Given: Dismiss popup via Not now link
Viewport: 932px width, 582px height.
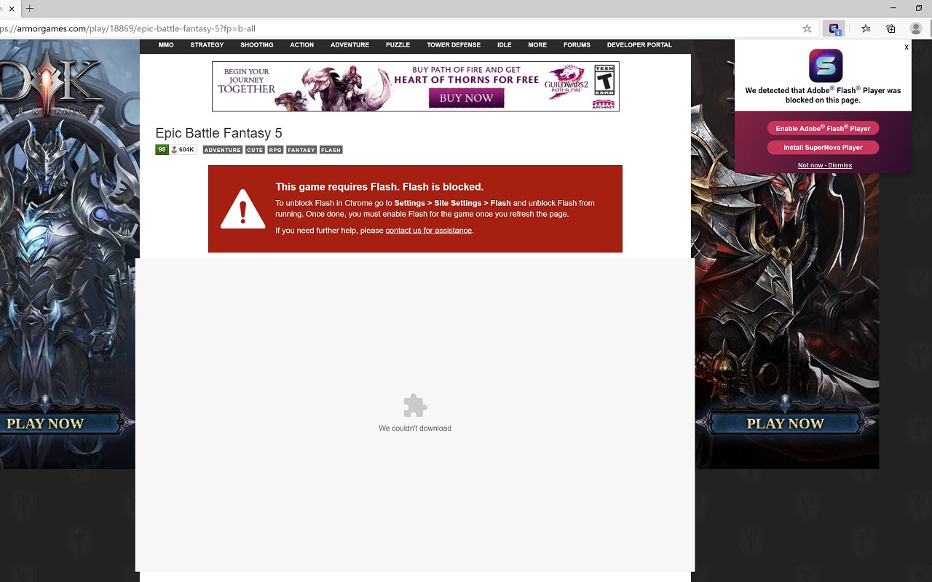Looking at the screenshot, I should point(824,165).
